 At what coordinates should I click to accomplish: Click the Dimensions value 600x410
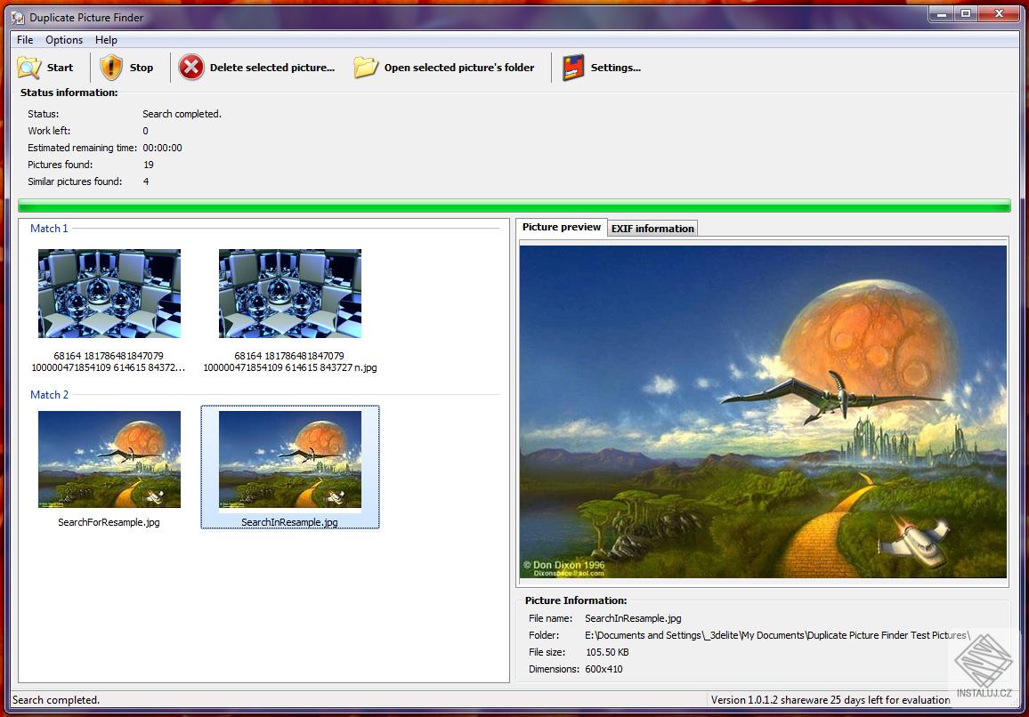604,669
